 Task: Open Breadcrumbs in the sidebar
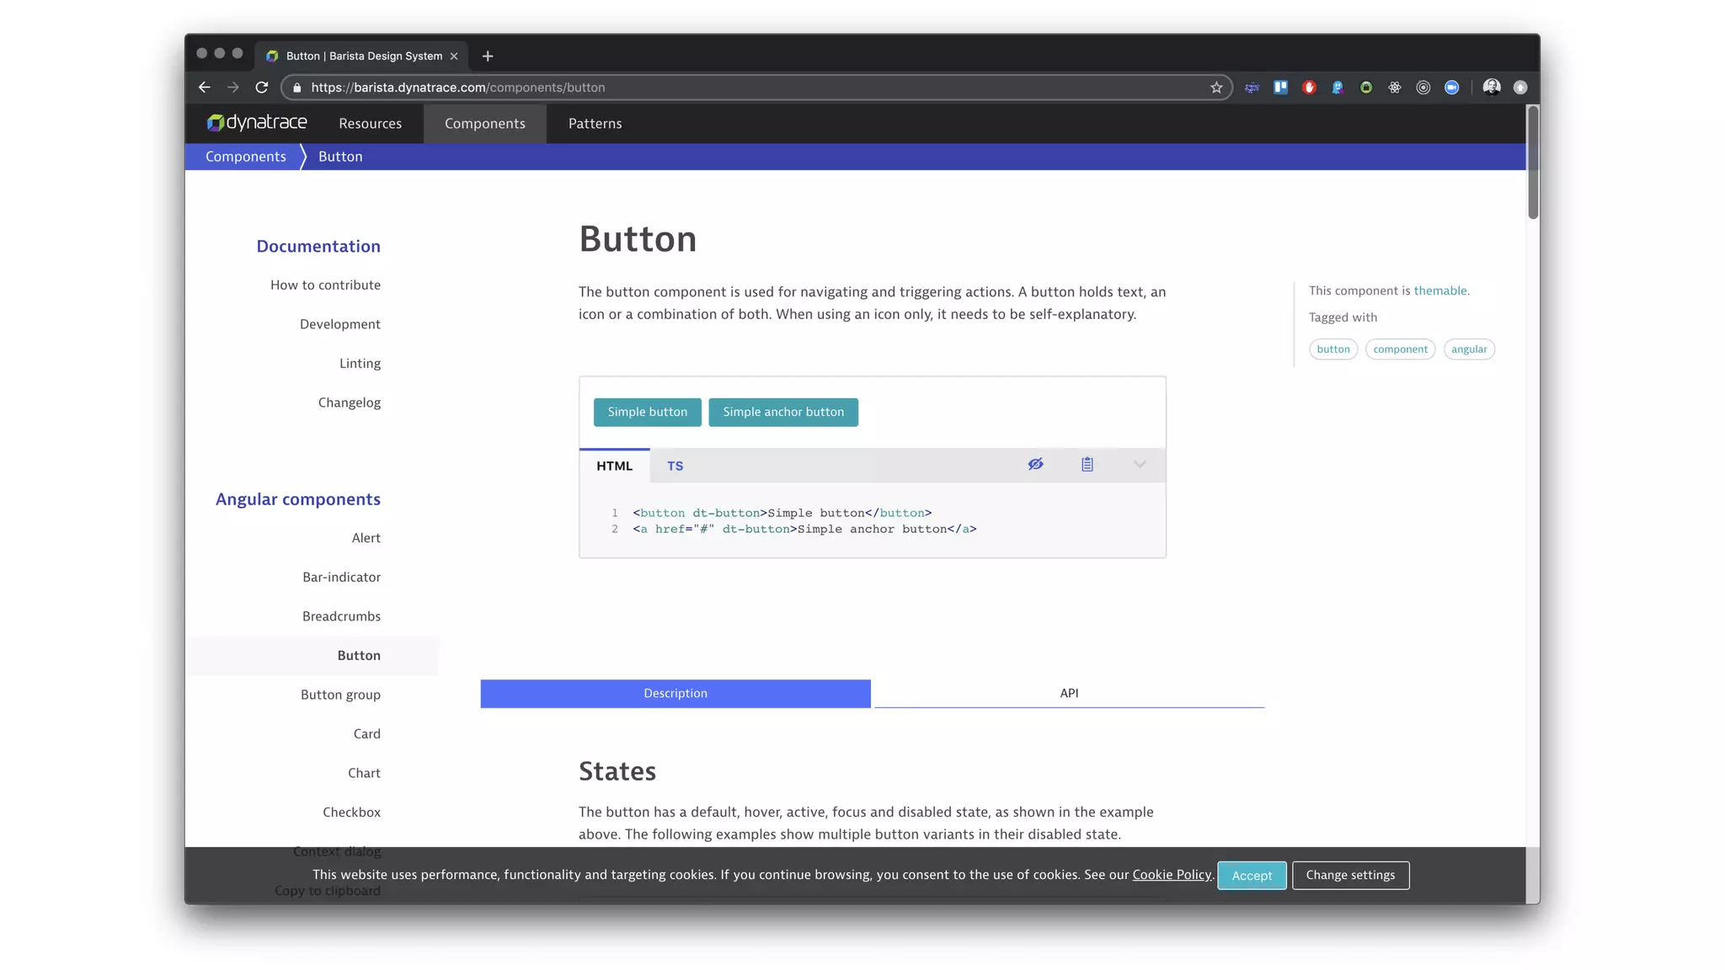(341, 616)
